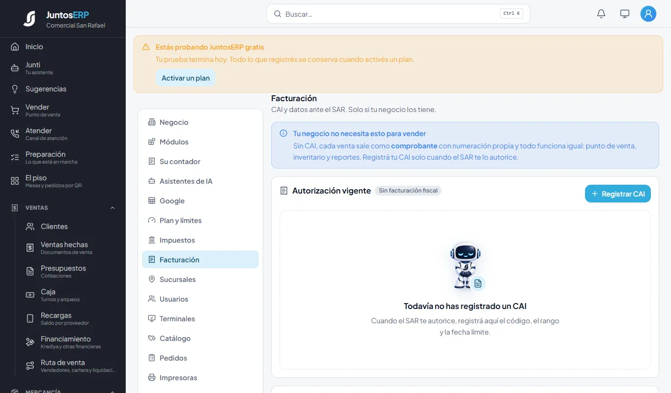Click the Financiamiento hand-coins icon
The width and height of the screenshot is (671, 393).
pos(30,342)
